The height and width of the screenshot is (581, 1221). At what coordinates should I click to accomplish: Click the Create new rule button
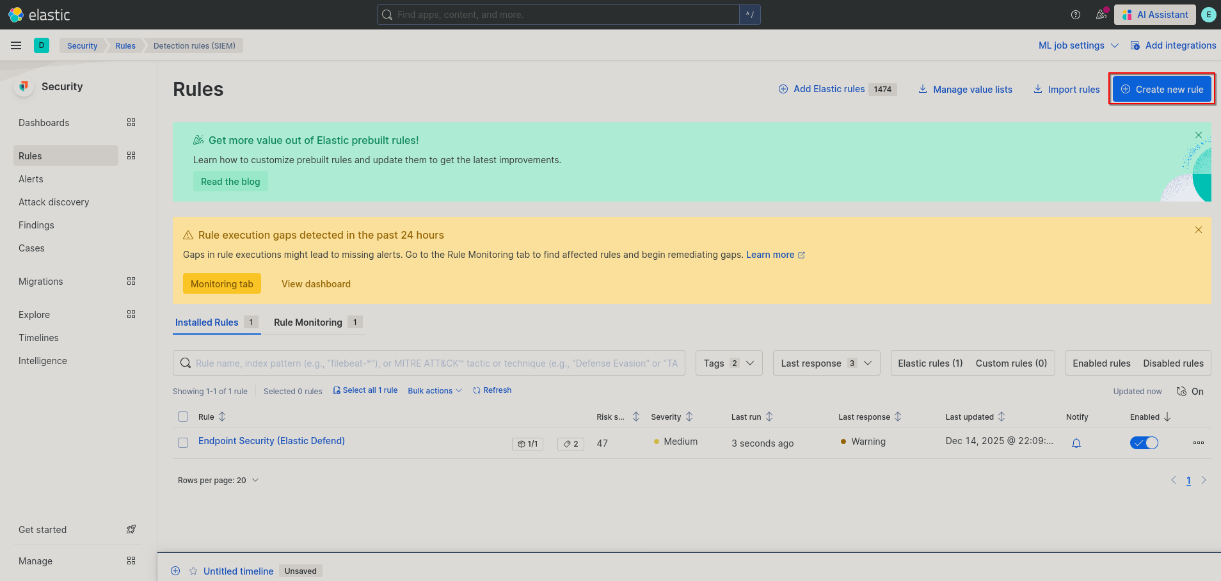pyautogui.click(x=1162, y=89)
